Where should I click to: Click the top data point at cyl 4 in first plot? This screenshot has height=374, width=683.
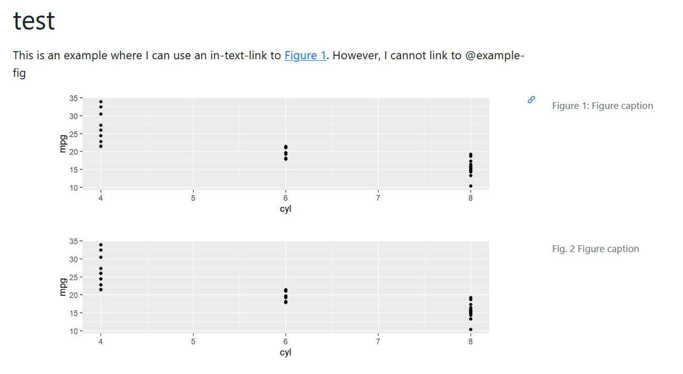pyautogui.click(x=101, y=101)
